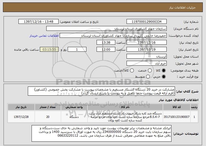The width and height of the screenshot is (206, 146).
Task: Click the validity date 1397/12/19 field
Action: [147, 50]
